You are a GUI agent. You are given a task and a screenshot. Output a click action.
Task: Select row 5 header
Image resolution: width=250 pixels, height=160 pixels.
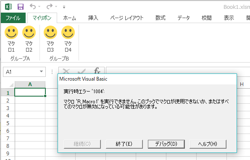[8, 123]
